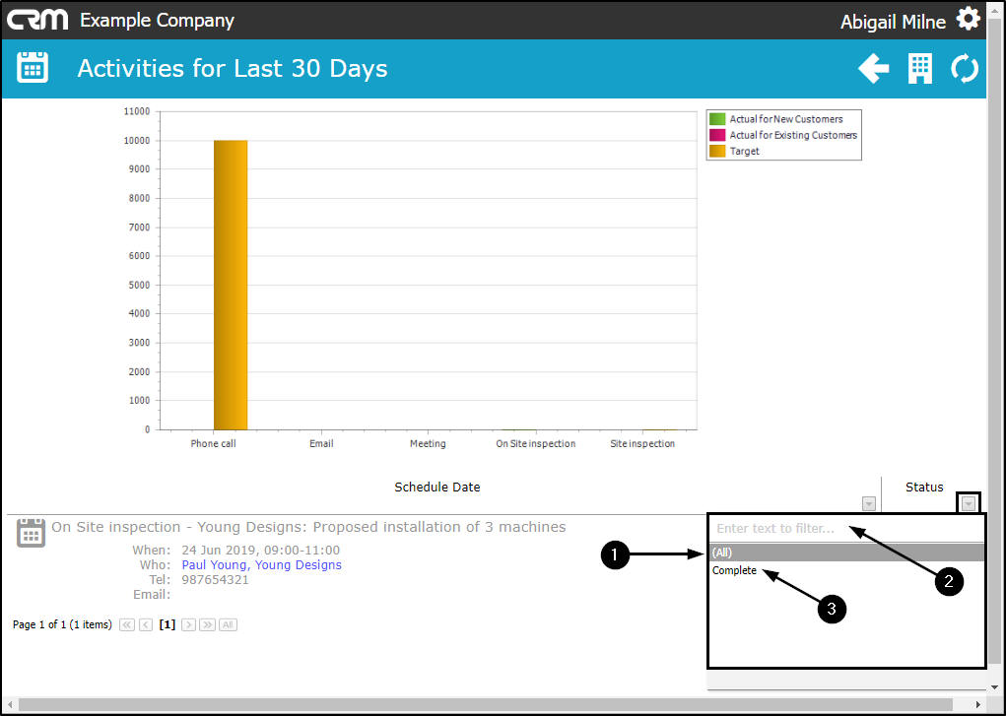Click the 'On Site inspection' axis label
The width and height of the screenshot is (1006, 716).
(x=536, y=443)
